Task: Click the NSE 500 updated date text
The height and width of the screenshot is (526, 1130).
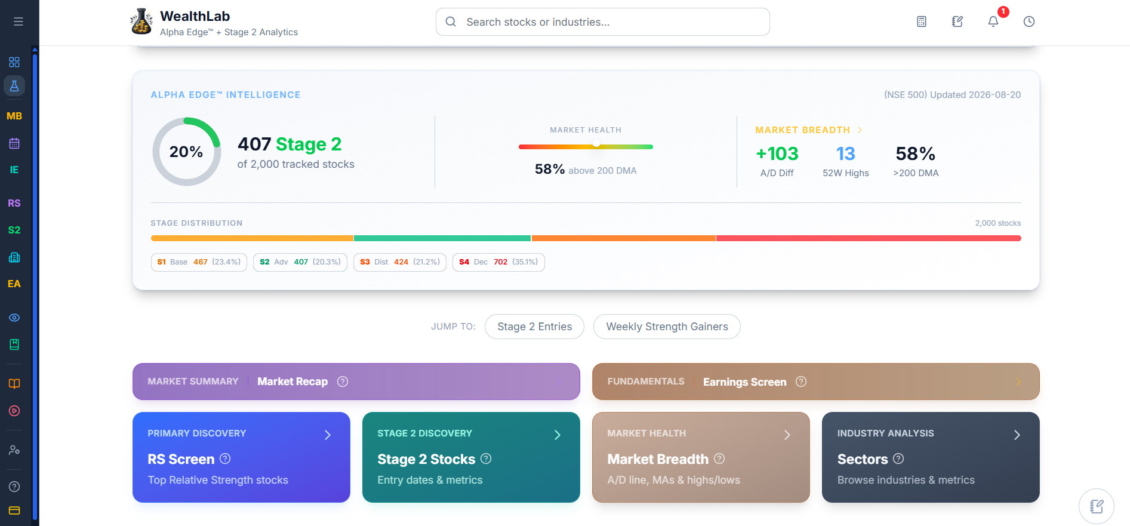Action: pos(953,95)
